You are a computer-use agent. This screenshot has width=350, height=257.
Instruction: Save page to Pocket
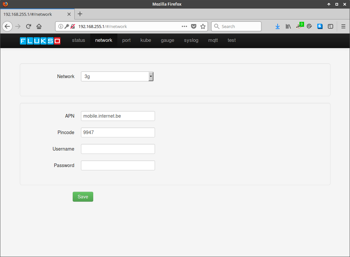pos(194,26)
